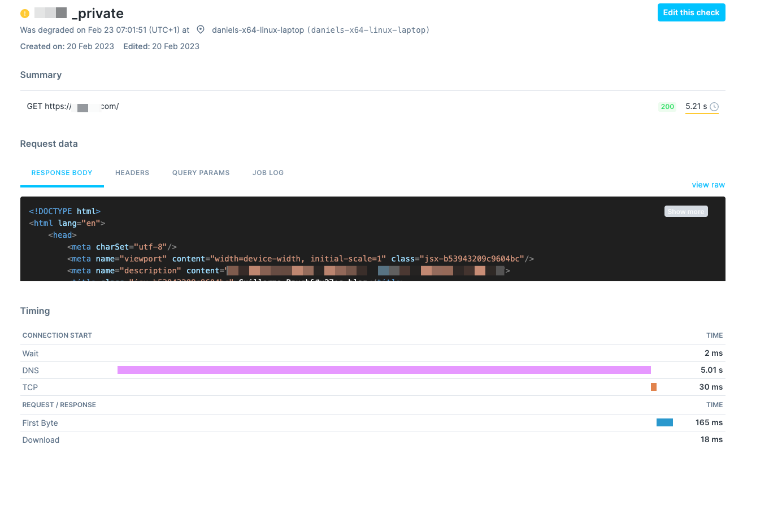This screenshot has width=782, height=506.
Task: Click the meta viewport line in code
Action: [x=301, y=259]
